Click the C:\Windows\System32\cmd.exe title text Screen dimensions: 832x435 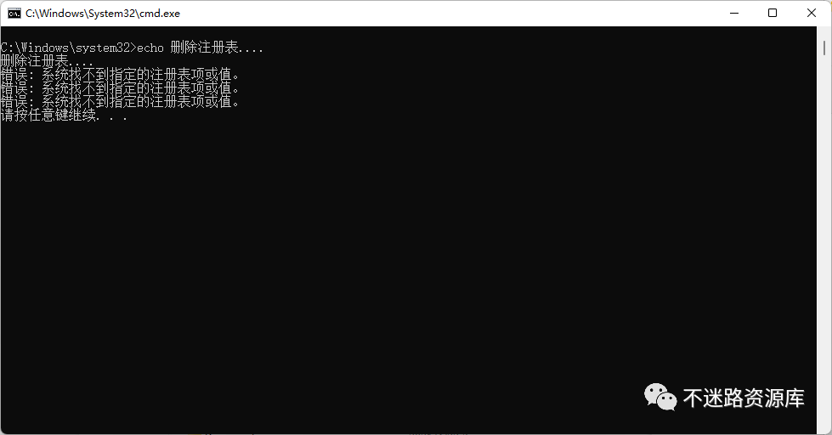pyautogui.click(x=103, y=14)
